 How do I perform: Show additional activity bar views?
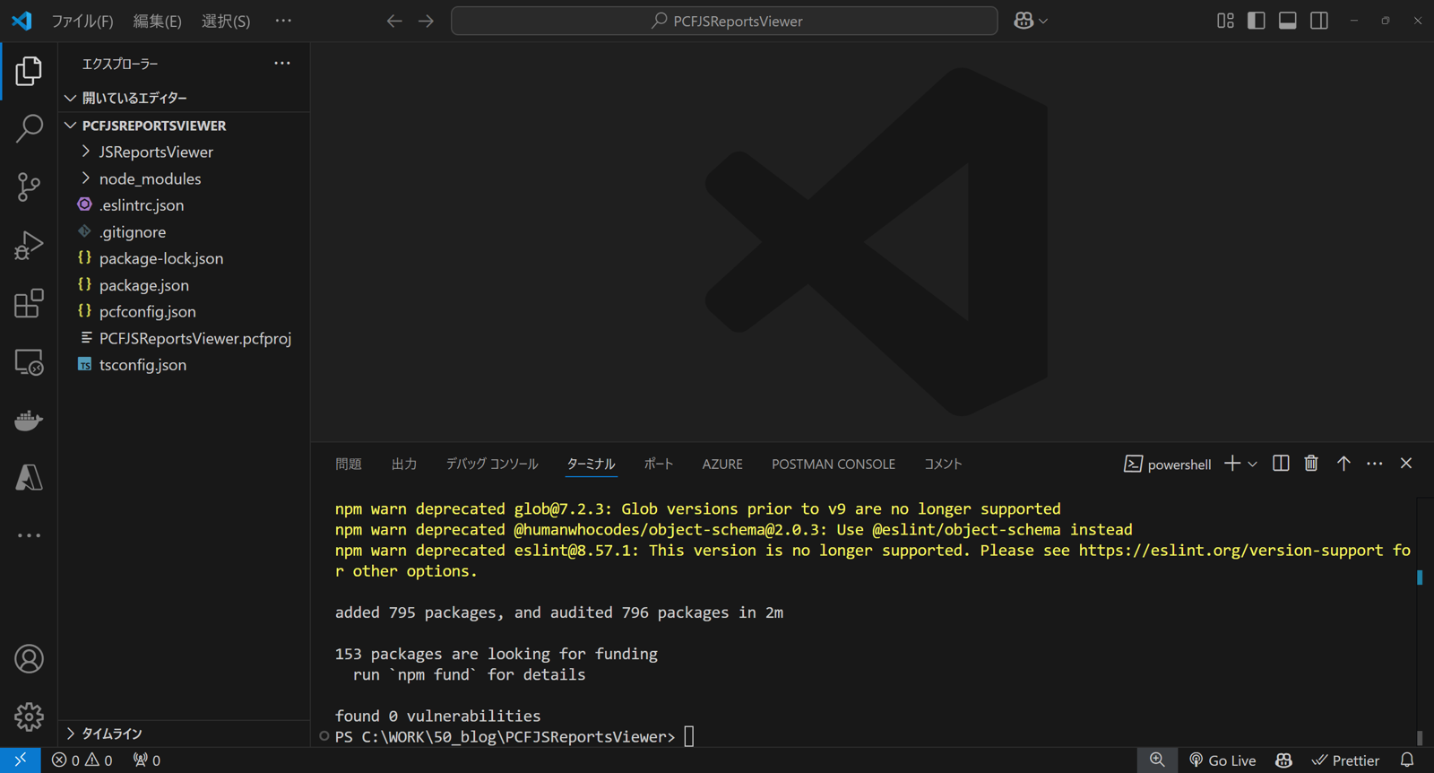point(29,535)
